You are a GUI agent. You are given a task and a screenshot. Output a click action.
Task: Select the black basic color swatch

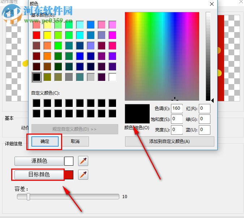point(37,77)
